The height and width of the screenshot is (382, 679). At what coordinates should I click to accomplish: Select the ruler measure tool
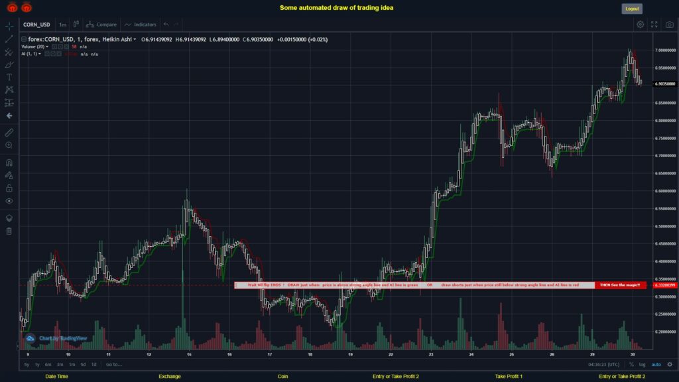coord(9,133)
